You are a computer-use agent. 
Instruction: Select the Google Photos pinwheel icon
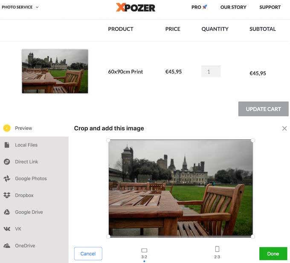pos(7,179)
